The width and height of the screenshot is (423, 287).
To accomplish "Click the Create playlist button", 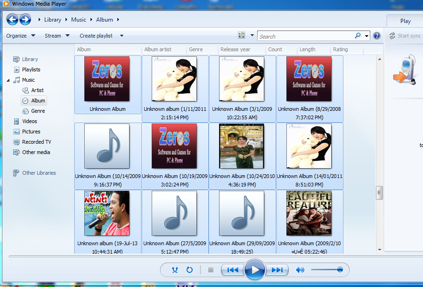I will [96, 36].
